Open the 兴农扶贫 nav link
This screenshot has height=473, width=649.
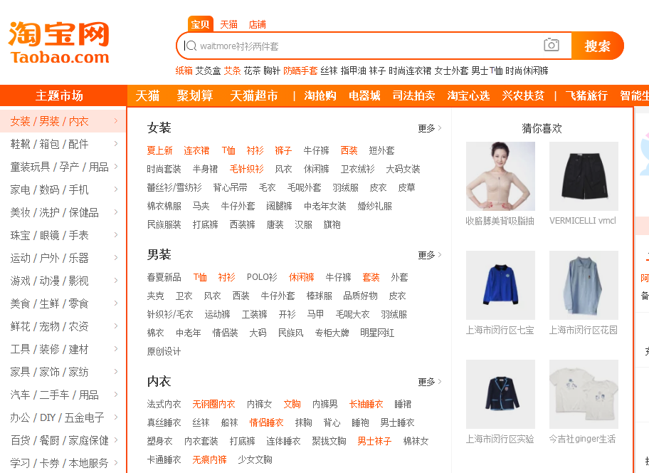coord(523,95)
